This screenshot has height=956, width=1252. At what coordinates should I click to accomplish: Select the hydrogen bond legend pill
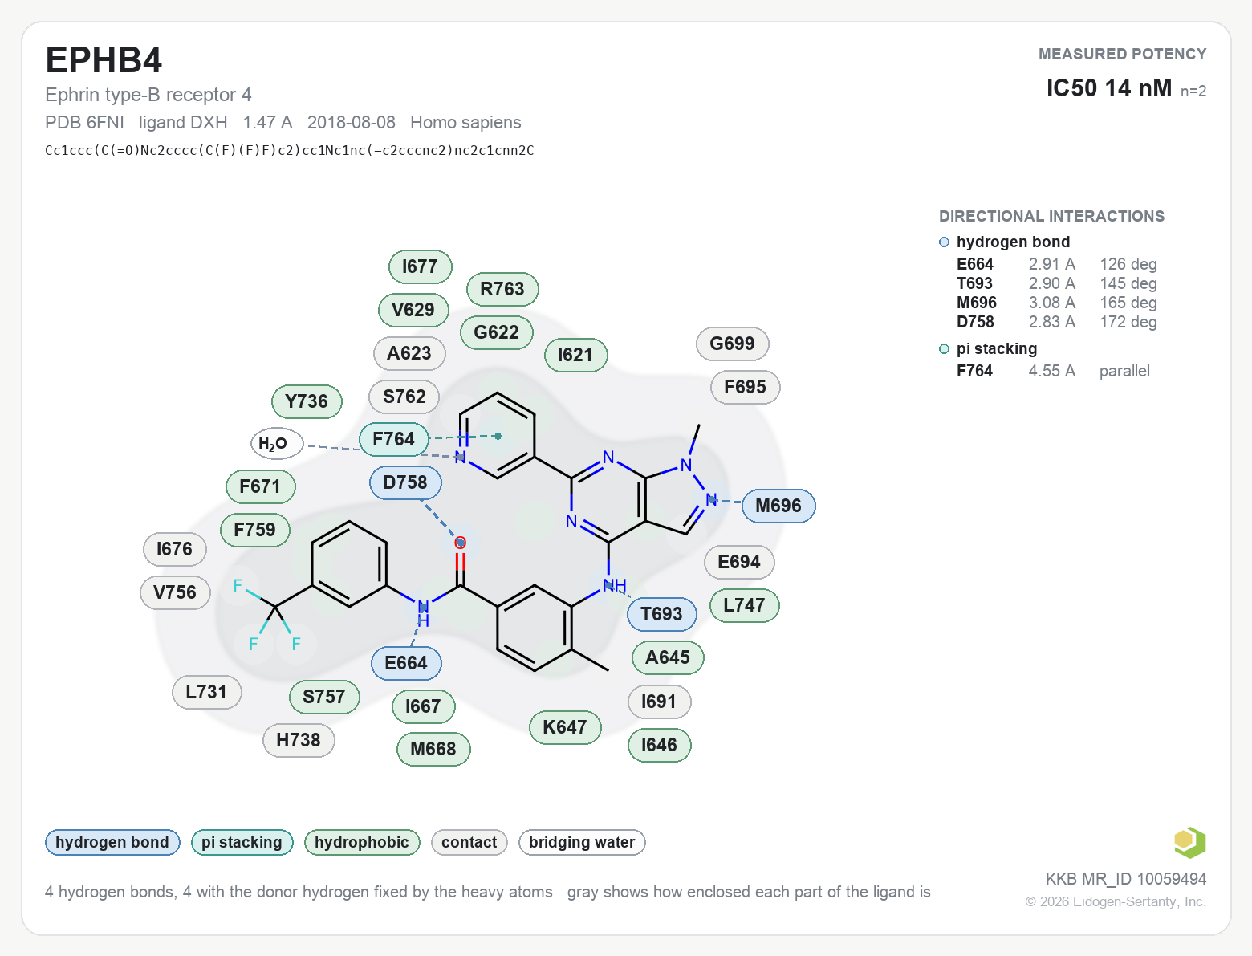coord(112,842)
